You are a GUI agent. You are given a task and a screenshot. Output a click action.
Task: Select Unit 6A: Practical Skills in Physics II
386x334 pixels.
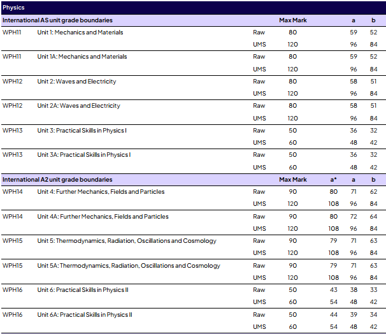[85, 315]
